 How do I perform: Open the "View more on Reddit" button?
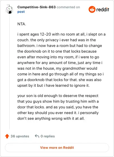[57, 148]
